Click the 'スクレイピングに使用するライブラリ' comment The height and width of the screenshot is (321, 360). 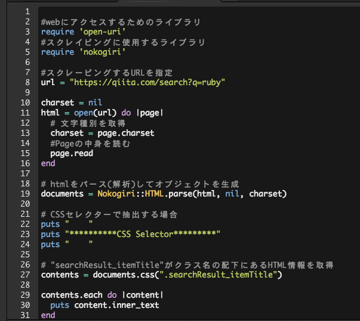click(x=123, y=42)
